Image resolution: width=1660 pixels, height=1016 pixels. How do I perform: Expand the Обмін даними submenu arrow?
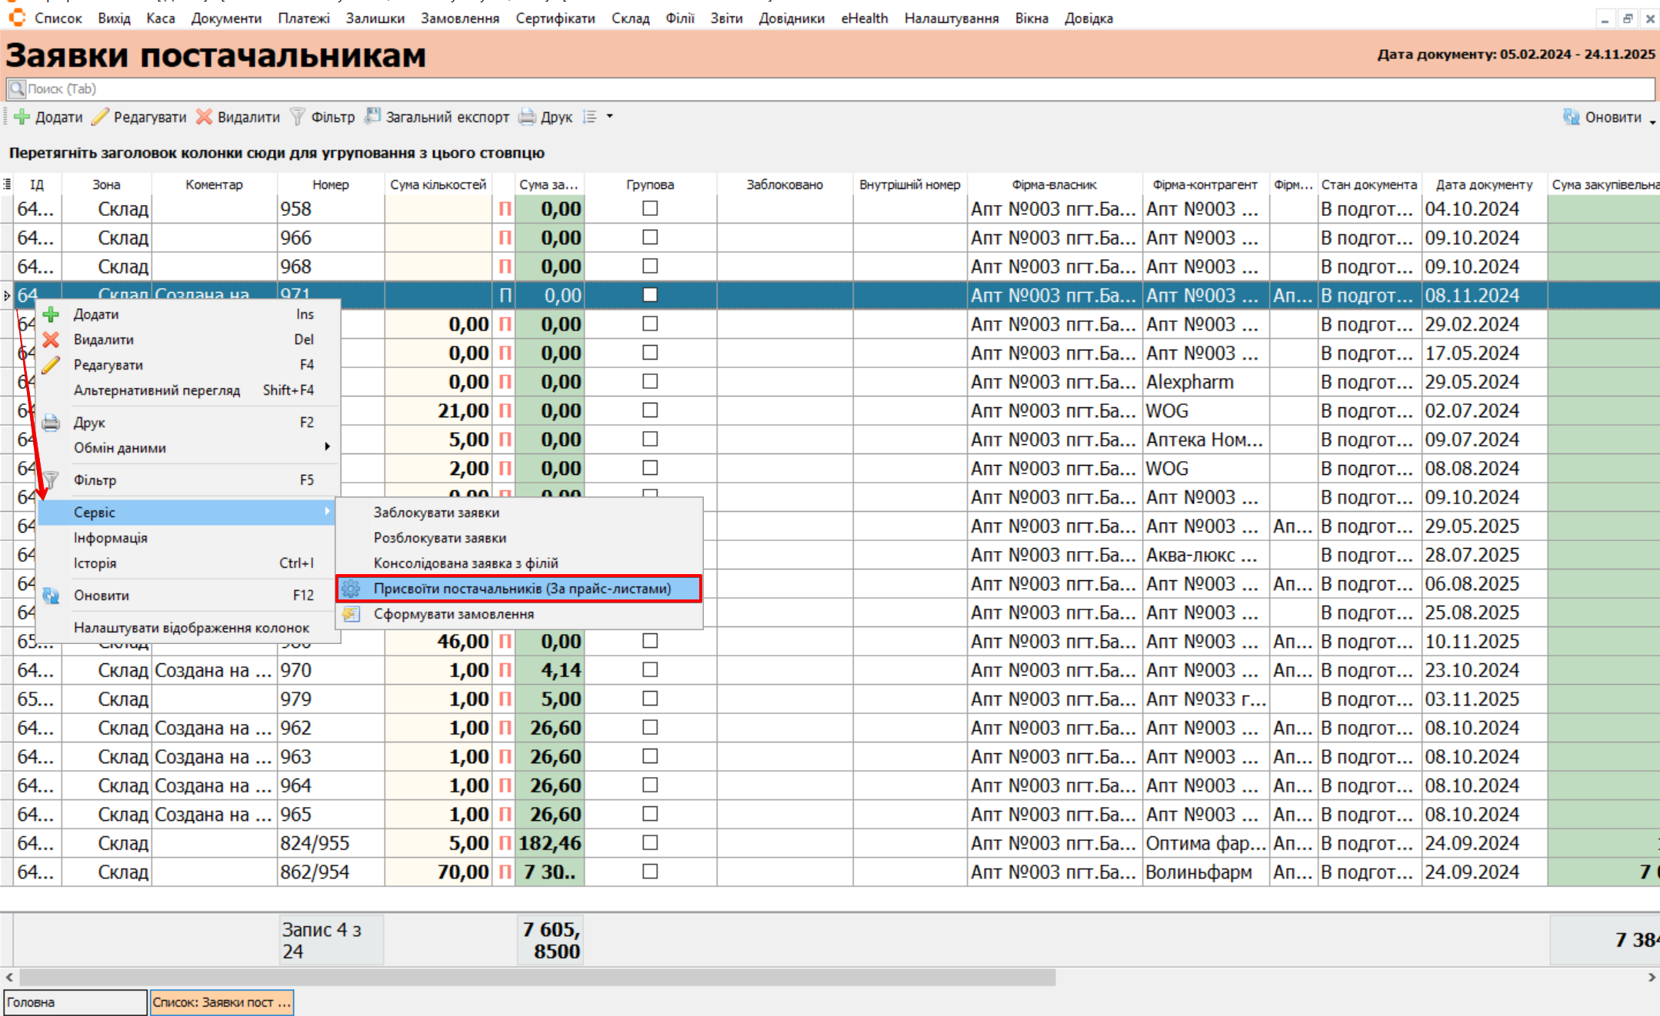pos(328,447)
